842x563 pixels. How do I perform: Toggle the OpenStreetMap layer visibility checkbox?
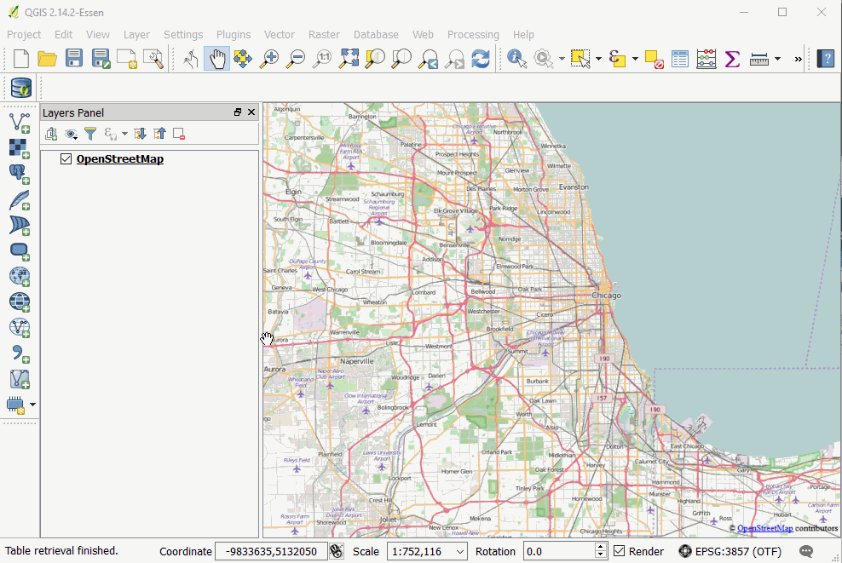[66, 159]
